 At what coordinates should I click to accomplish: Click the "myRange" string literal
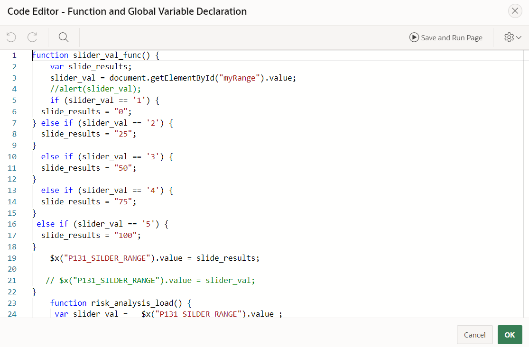(240, 78)
